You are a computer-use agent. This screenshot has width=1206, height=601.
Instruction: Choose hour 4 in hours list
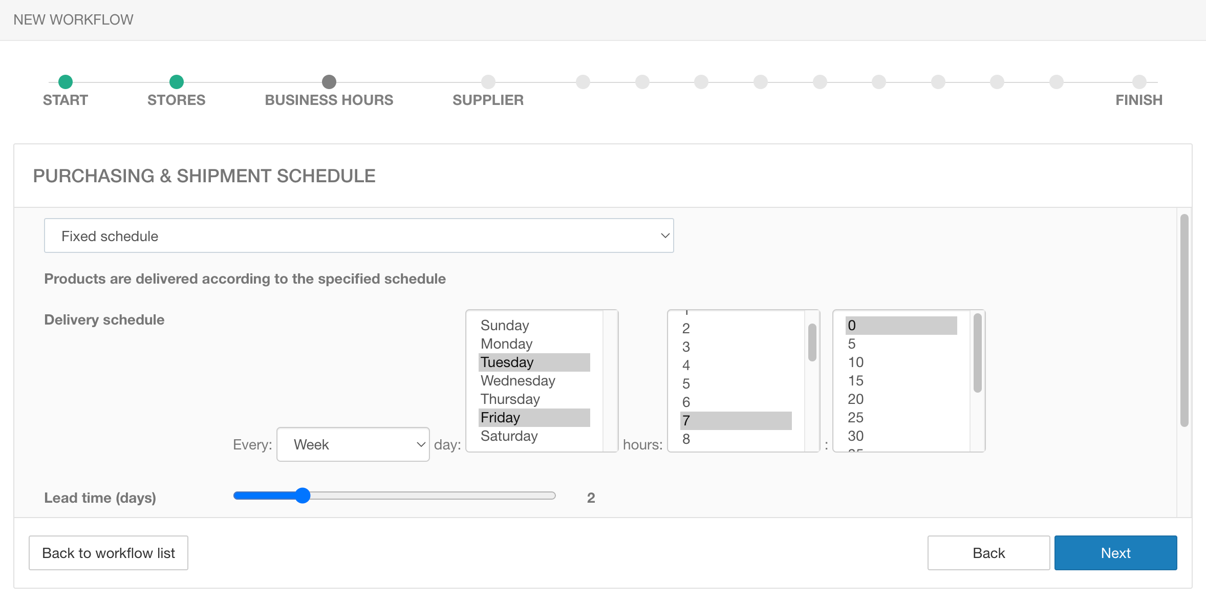(686, 366)
